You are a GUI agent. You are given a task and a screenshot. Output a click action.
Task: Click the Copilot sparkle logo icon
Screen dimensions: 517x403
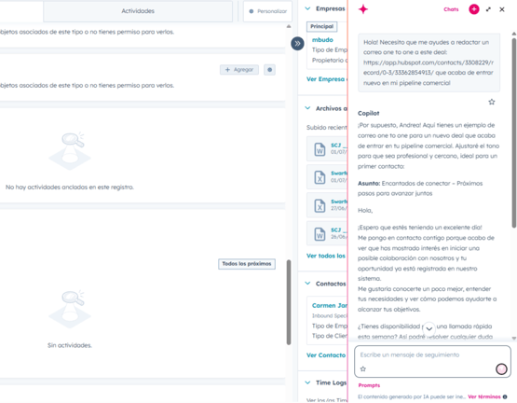click(x=363, y=9)
